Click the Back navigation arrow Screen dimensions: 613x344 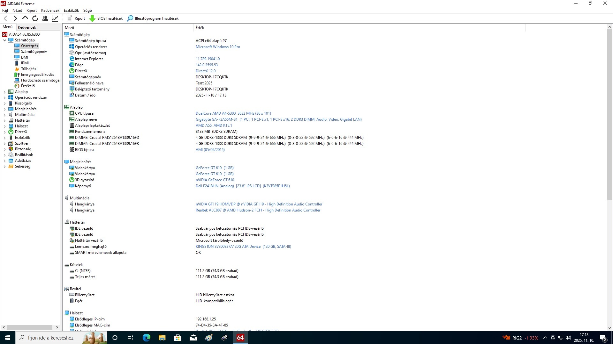pos(6,18)
